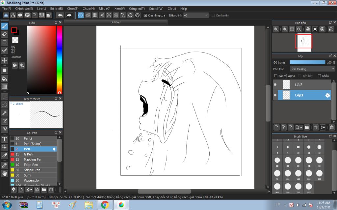Toggle the Khử răng cưa checkbox

pos(145,15)
